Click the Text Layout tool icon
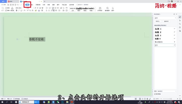This screenshot has width=182, height=104. point(100,9)
